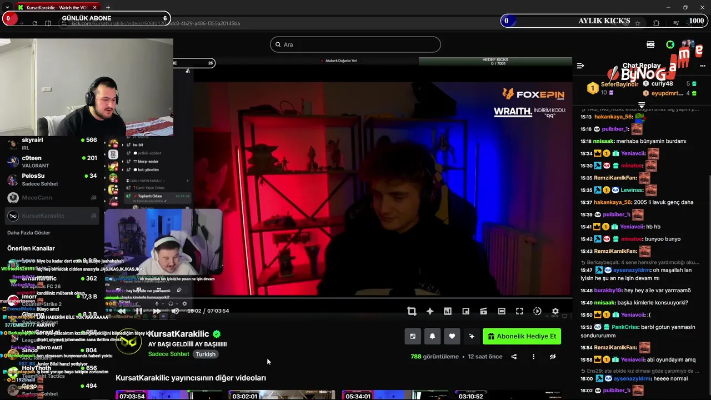Open a new browser tab

tap(108, 7)
